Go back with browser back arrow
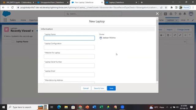This screenshot has width=196, height=110. 3,7
